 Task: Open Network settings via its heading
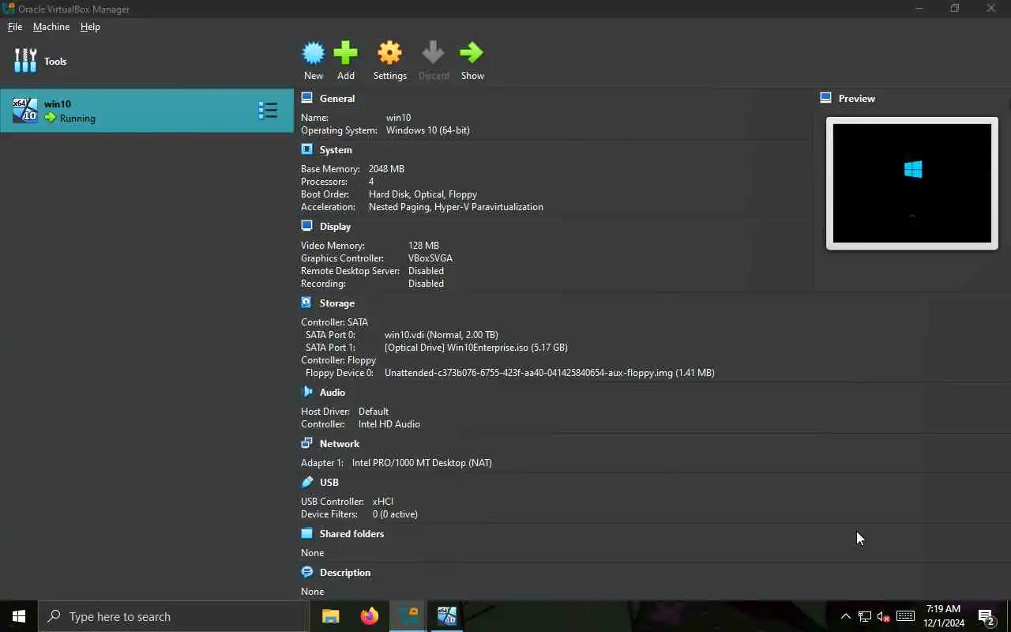pyautogui.click(x=340, y=444)
